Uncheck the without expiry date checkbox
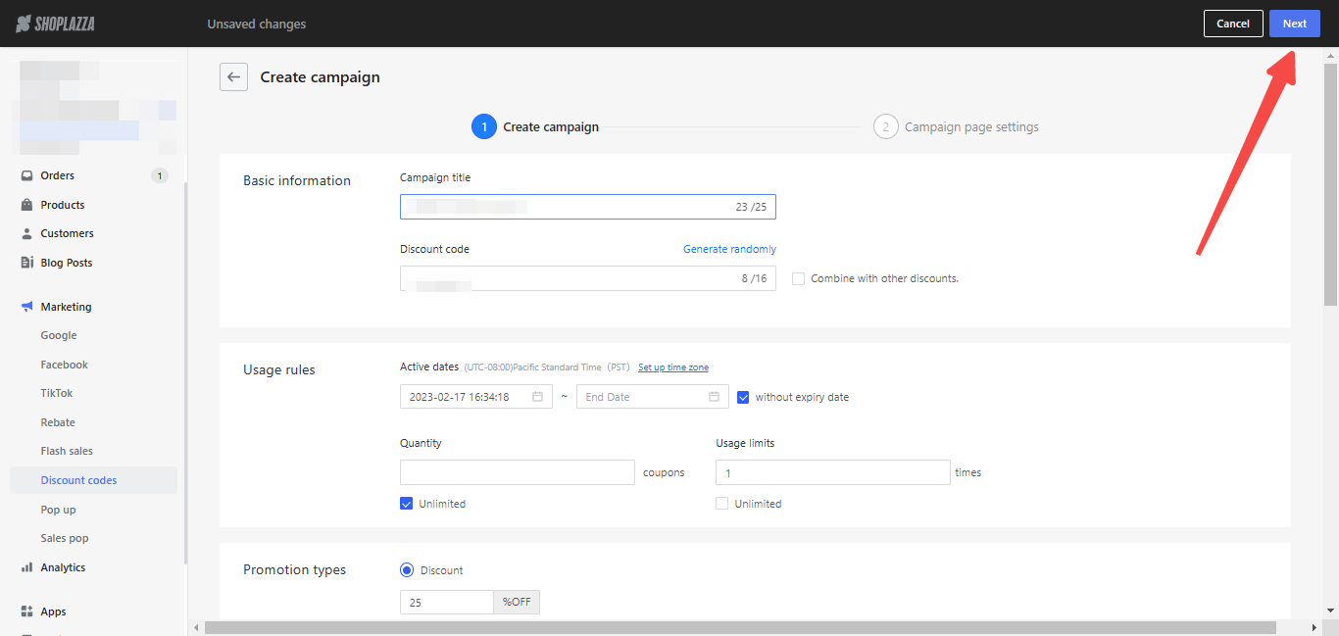The width and height of the screenshot is (1339, 636). tap(743, 397)
